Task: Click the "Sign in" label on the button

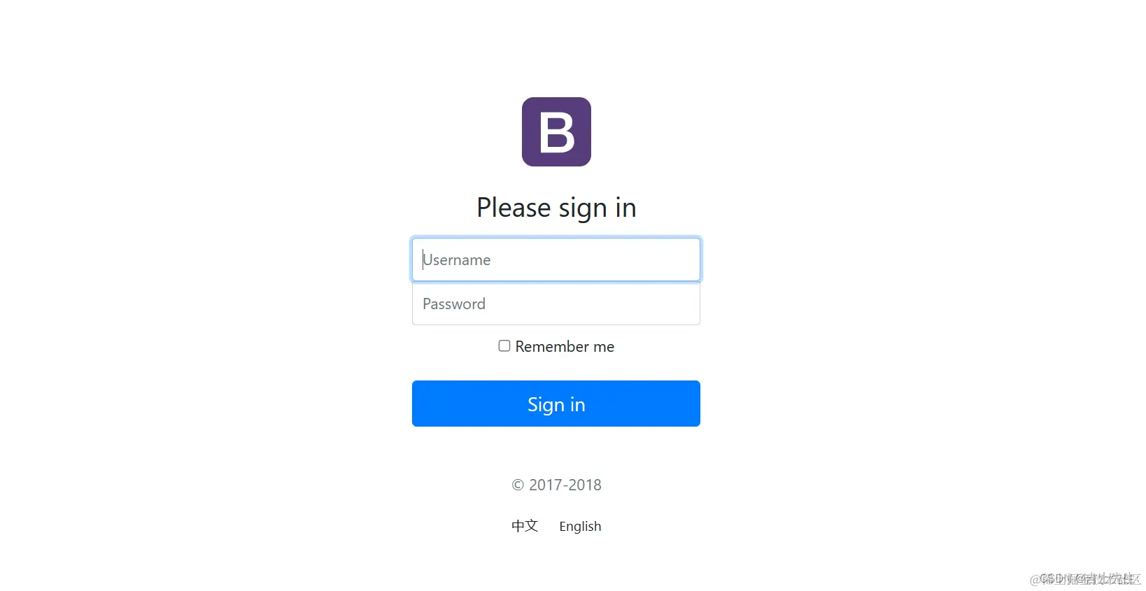Action: [556, 405]
